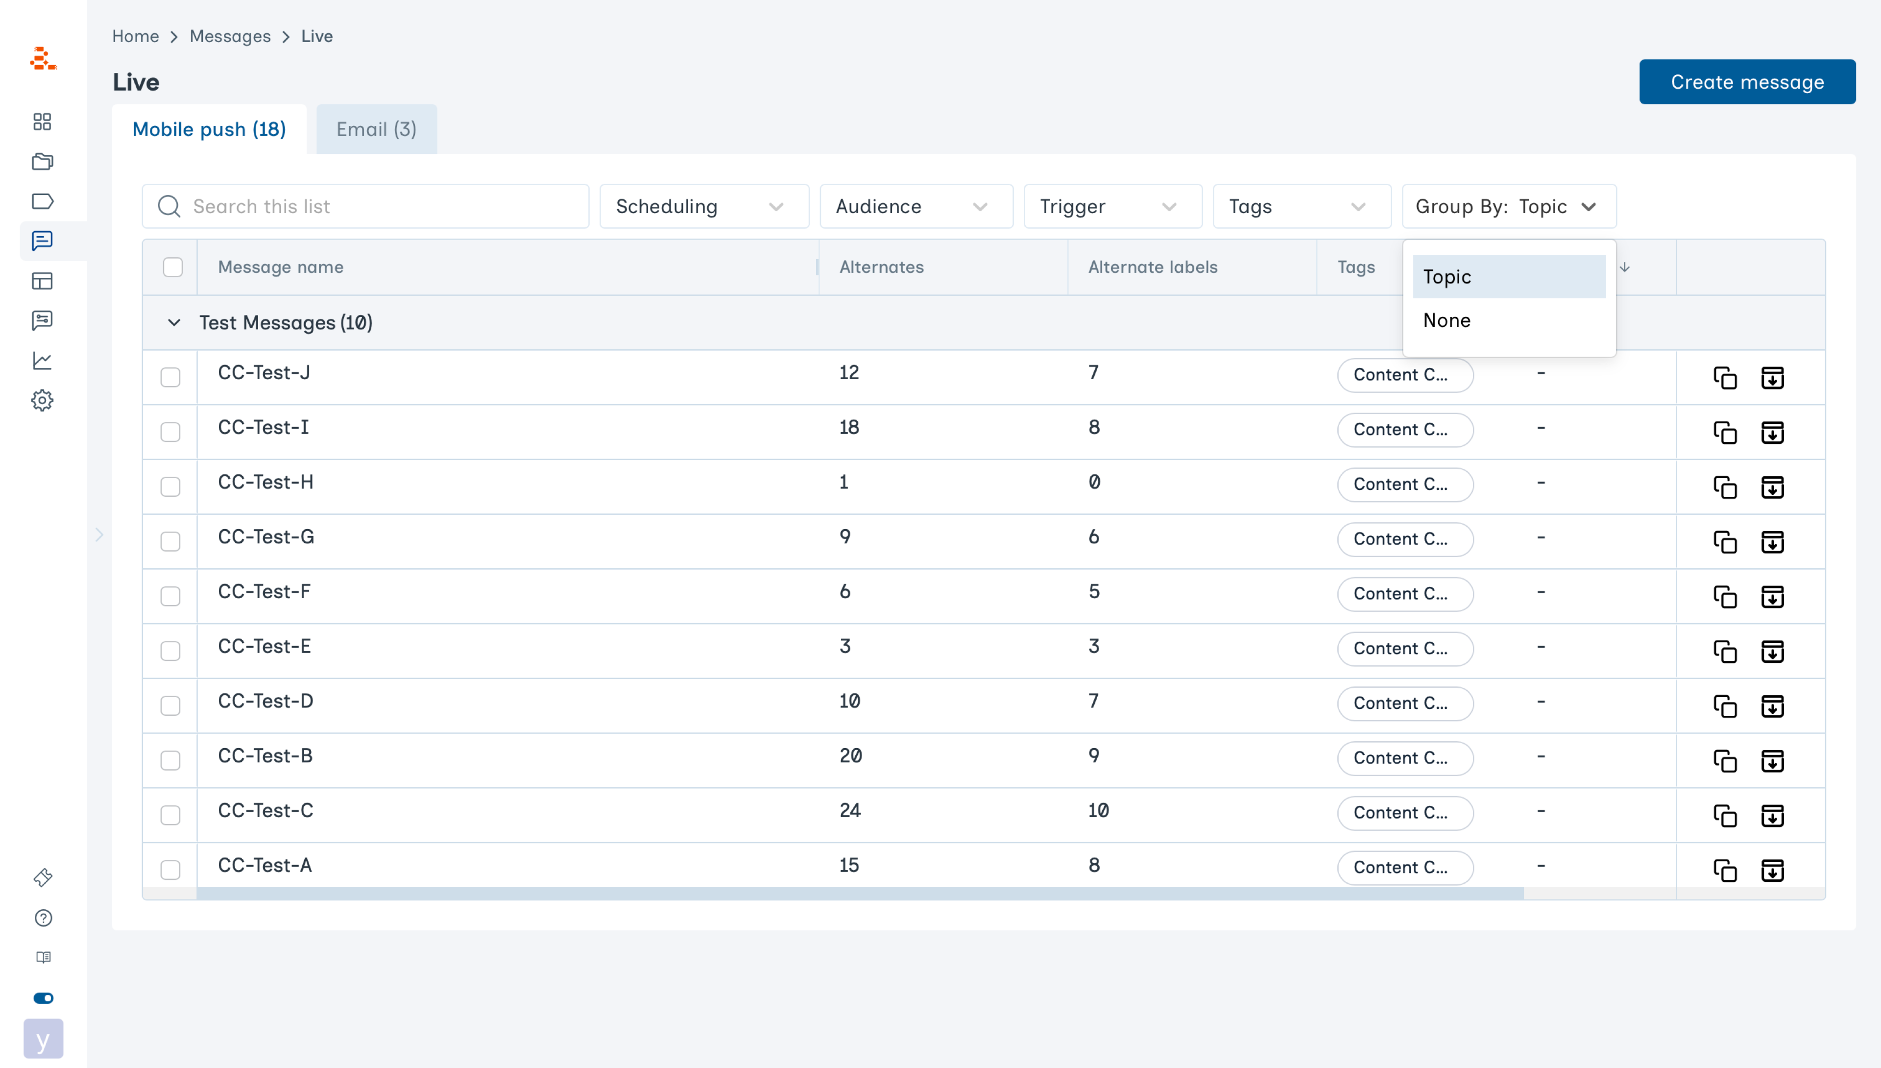
Task: Click the Create message button
Action: [x=1748, y=81]
